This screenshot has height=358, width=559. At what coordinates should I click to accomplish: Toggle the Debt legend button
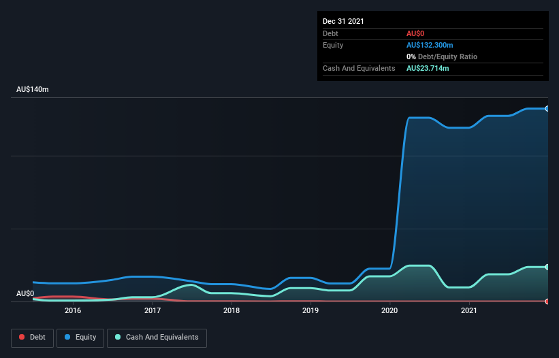tap(32, 338)
